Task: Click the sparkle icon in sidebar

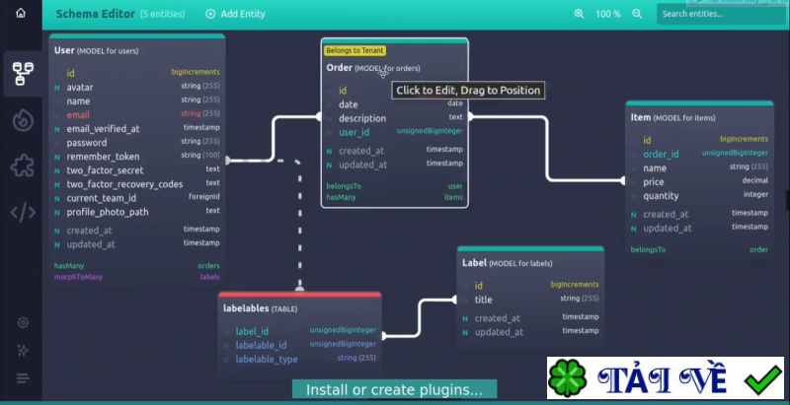Action: [x=23, y=350]
